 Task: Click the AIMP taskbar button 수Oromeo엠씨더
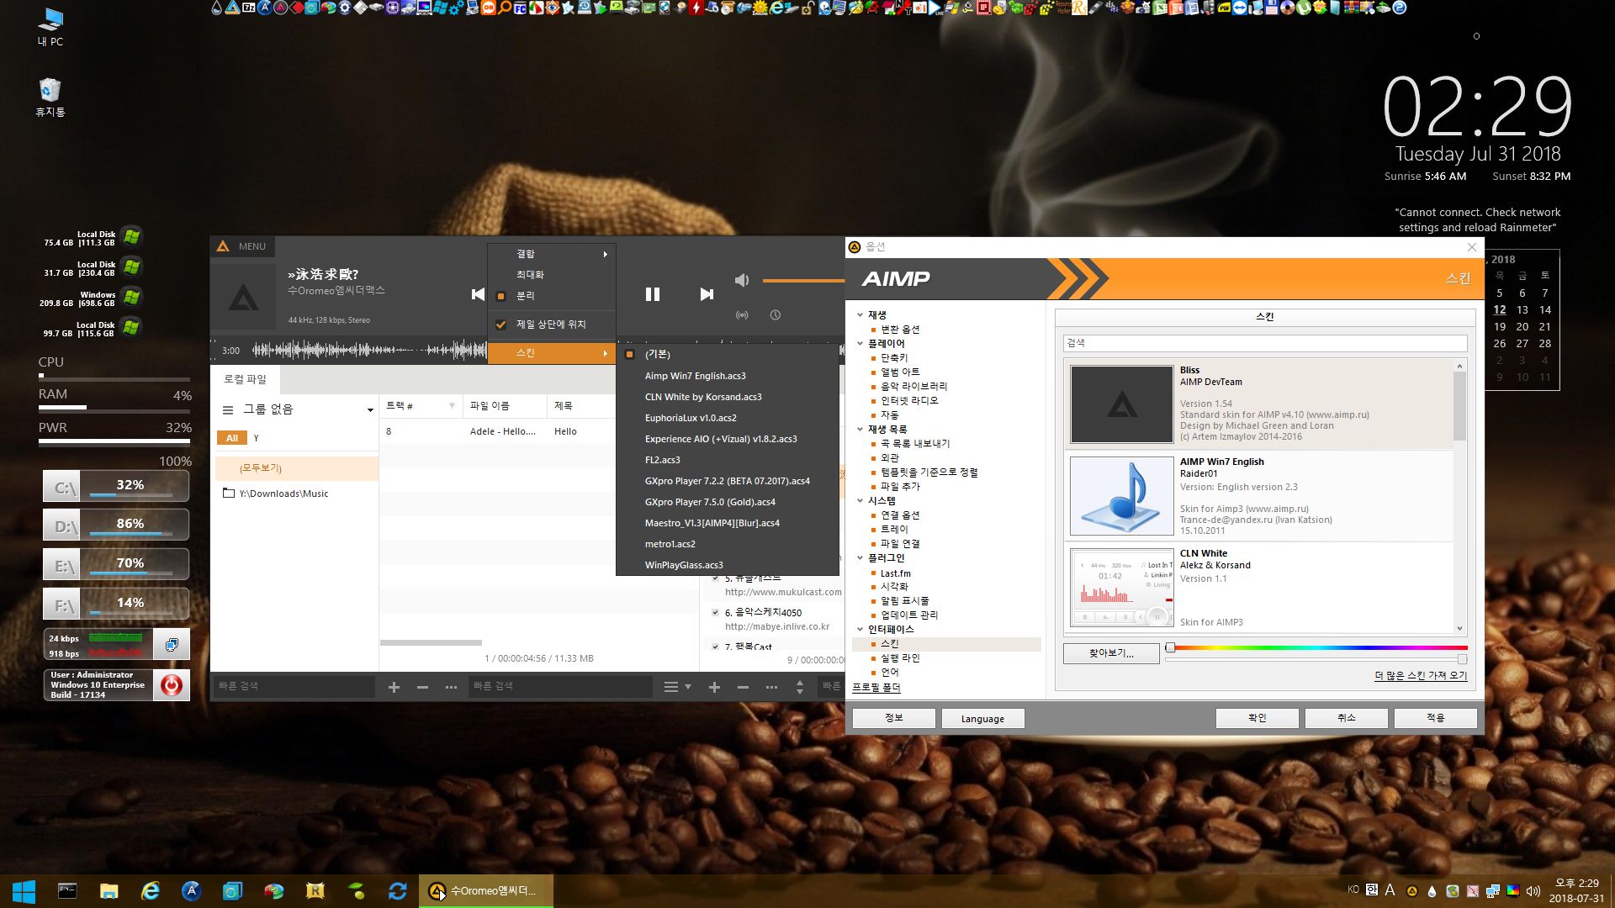[486, 891]
